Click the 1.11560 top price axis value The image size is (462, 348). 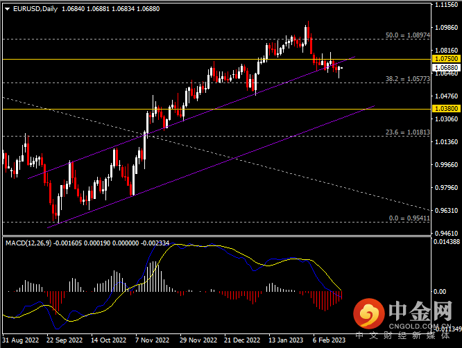tap(445, 5)
